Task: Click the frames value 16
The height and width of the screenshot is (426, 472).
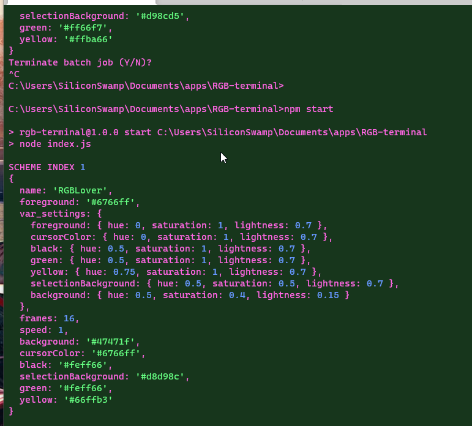Action: click(69, 318)
